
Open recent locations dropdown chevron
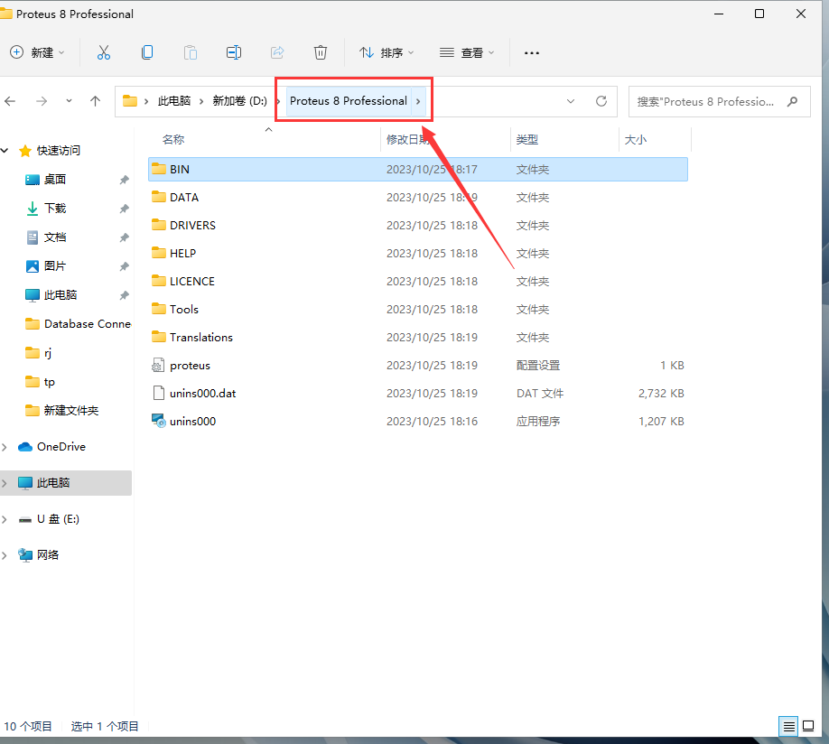click(69, 101)
